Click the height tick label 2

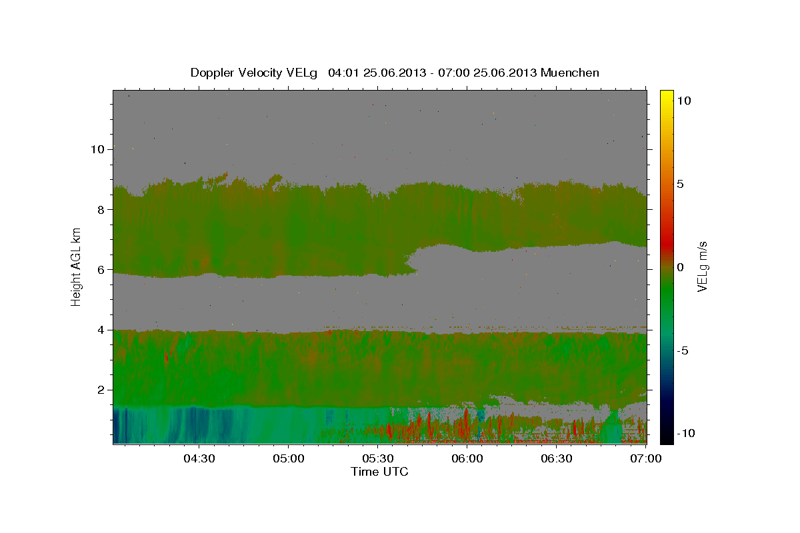(101, 390)
